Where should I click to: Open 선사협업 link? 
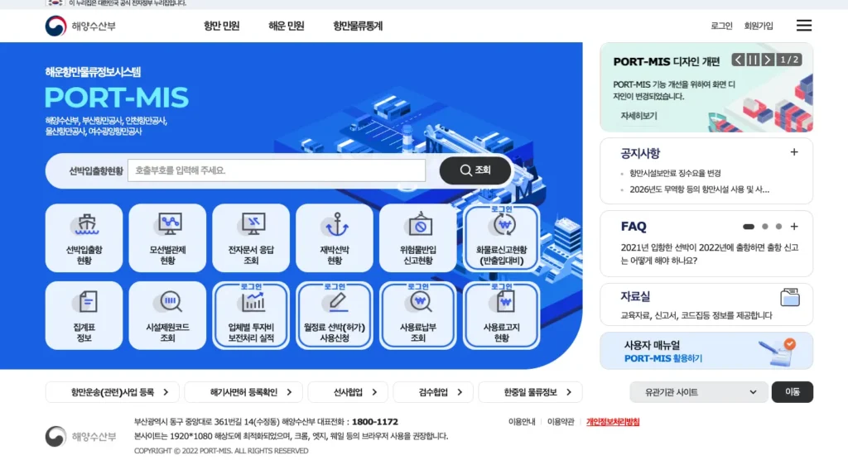(348, 392)
